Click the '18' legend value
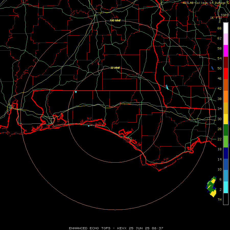The width and height of the screenshot is (230, 230). tap(220, 149)
